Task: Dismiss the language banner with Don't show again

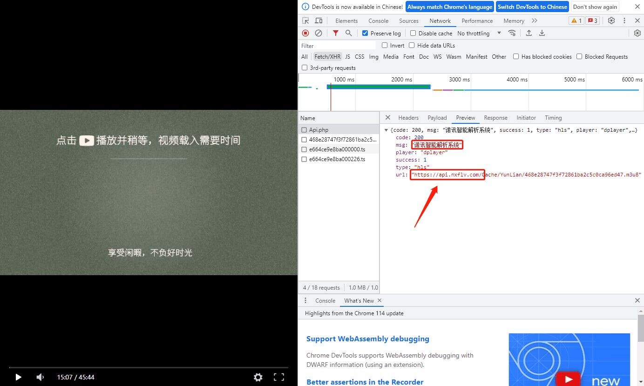Action: pos(595,7)
